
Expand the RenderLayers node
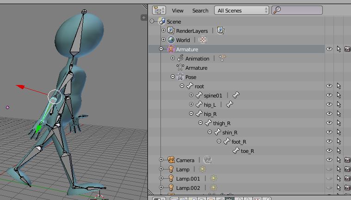pyautogui.click(x=163, y=30)
